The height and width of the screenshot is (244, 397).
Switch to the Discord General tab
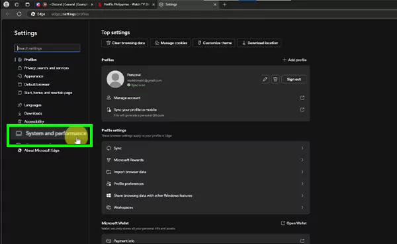65,5
